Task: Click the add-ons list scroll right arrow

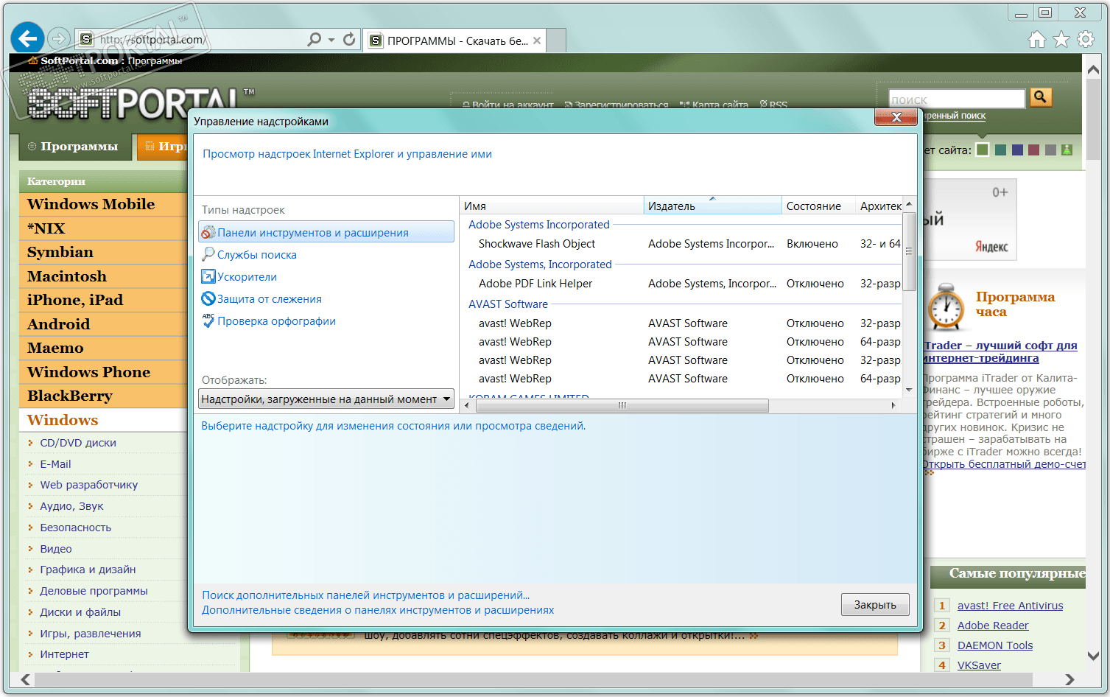Action: tap(893, 405)
